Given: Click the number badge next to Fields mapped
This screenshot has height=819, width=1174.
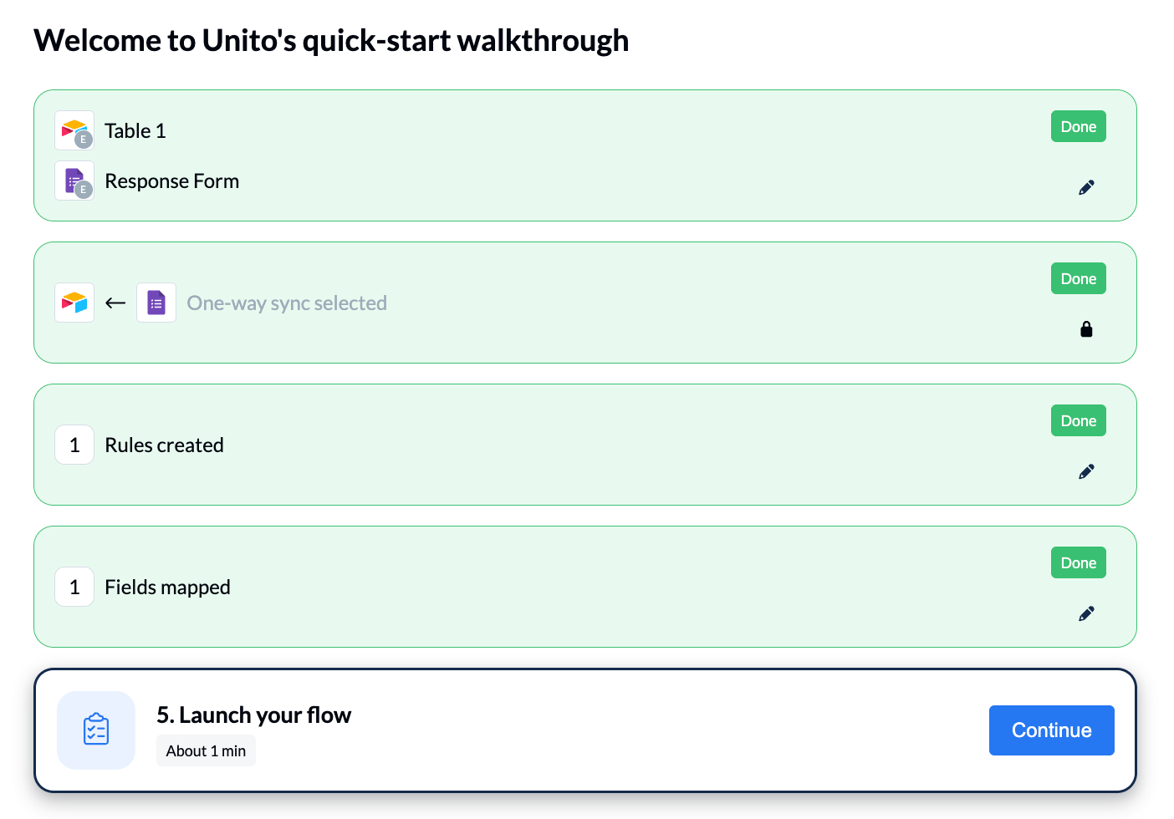Looking at the screenshot, I should point(74,587).
